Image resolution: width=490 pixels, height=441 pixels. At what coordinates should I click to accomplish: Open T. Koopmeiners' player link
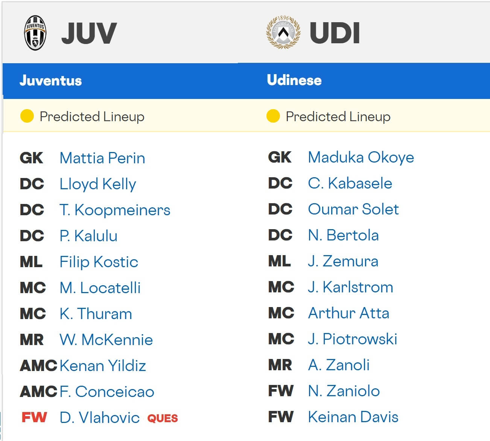[115, 210]
